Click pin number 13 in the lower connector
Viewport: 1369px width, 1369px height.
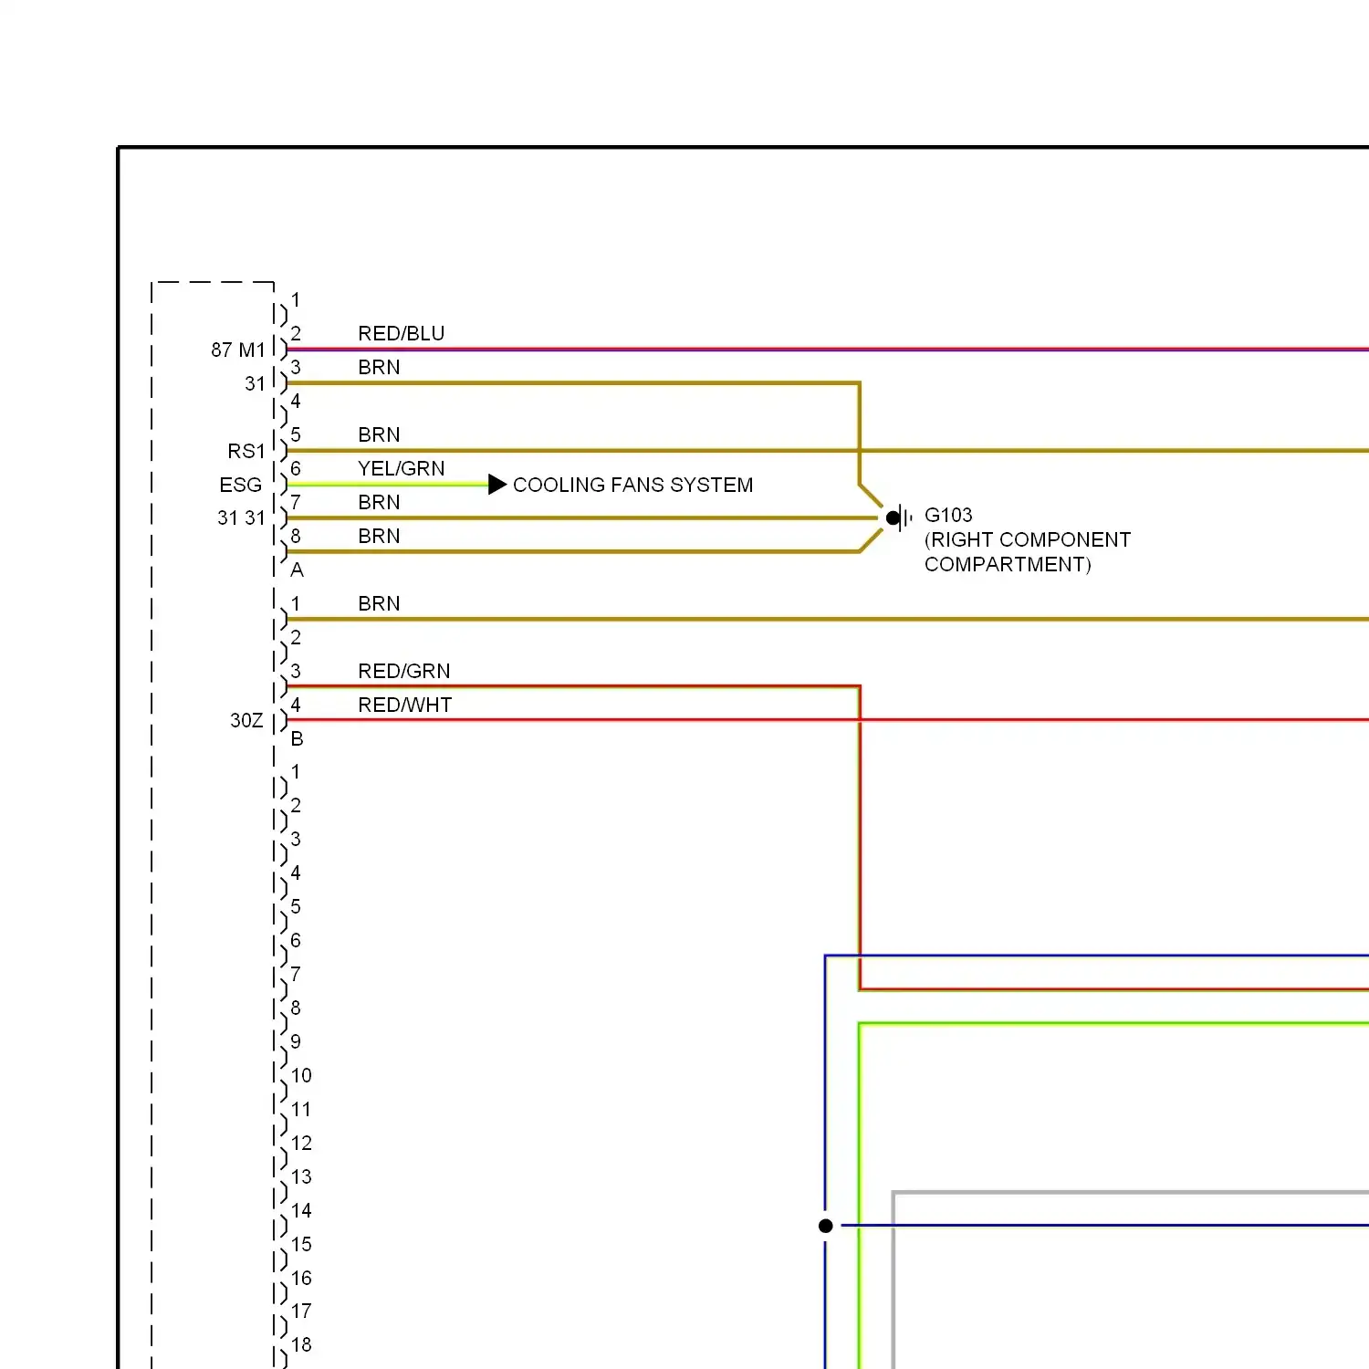(301, 1176)
